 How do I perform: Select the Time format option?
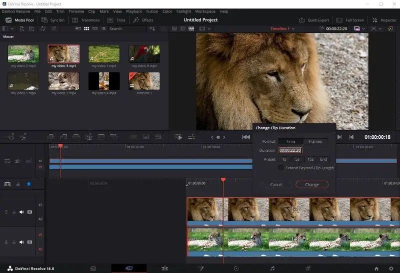coord(290,141)
